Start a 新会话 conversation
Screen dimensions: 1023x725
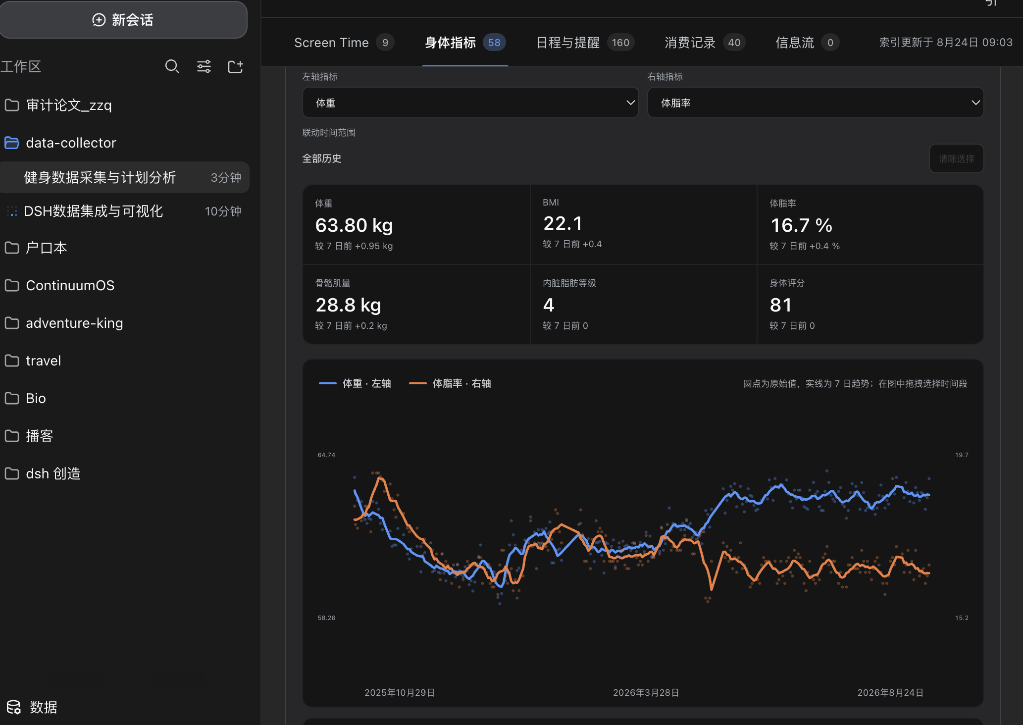124,20
